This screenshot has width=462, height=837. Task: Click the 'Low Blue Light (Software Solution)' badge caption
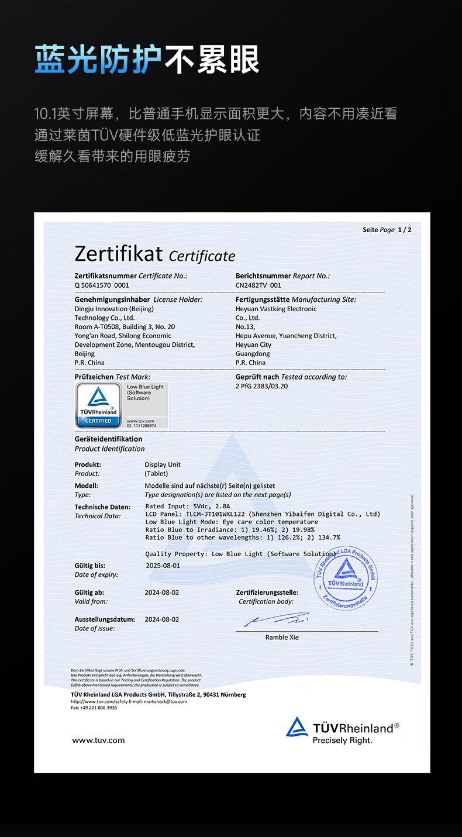coord(146,392)
